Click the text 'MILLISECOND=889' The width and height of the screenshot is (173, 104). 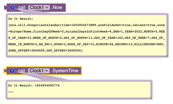tap(149, 44)
